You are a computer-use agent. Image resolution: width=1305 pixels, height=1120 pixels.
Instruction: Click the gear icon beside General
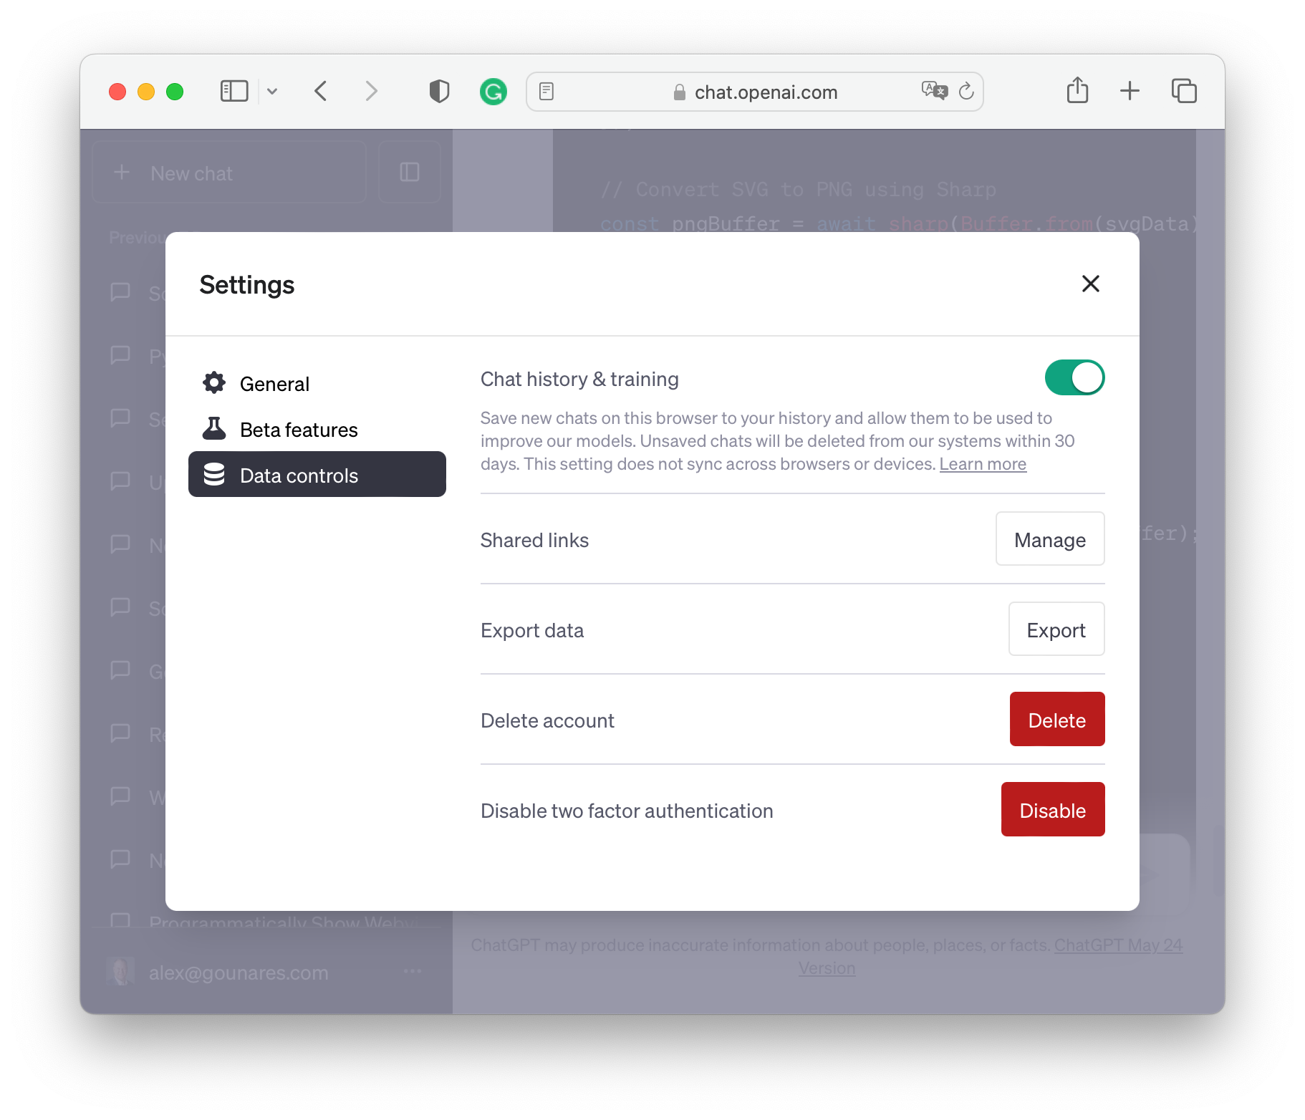(x=214, y=383)
